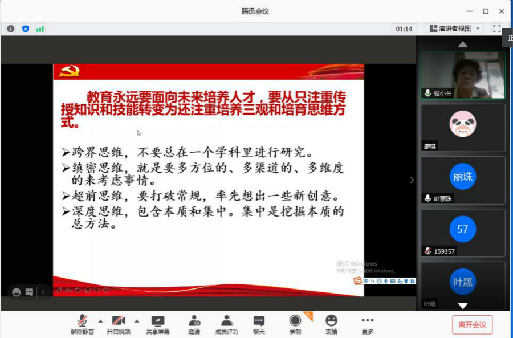Check the green network signal icon
Viewport: 513px width, 338px height.
pos(40,28)
